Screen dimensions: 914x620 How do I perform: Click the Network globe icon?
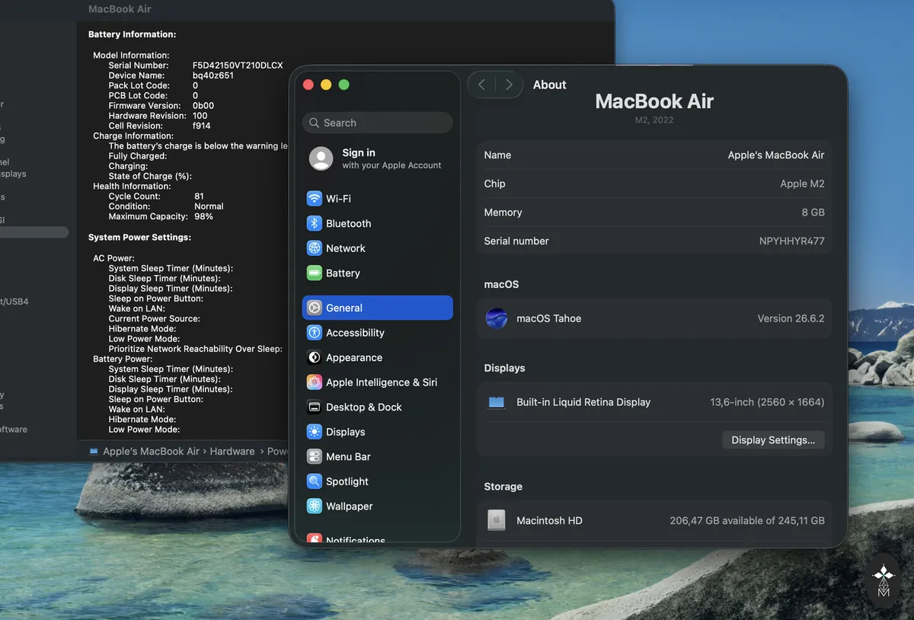[314, 248]
